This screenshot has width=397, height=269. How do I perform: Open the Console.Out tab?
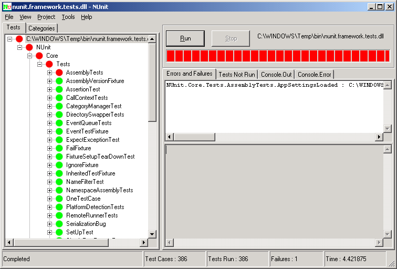pos(276,75)
